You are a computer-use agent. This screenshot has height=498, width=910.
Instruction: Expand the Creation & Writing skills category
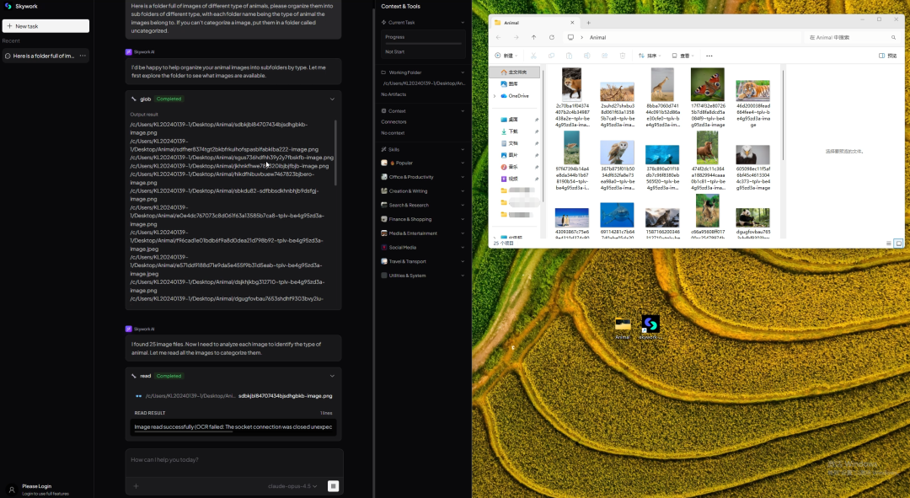pos(423,191)
